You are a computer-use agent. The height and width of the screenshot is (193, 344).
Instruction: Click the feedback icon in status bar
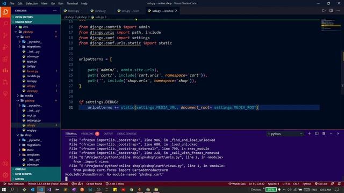[333, 184]
